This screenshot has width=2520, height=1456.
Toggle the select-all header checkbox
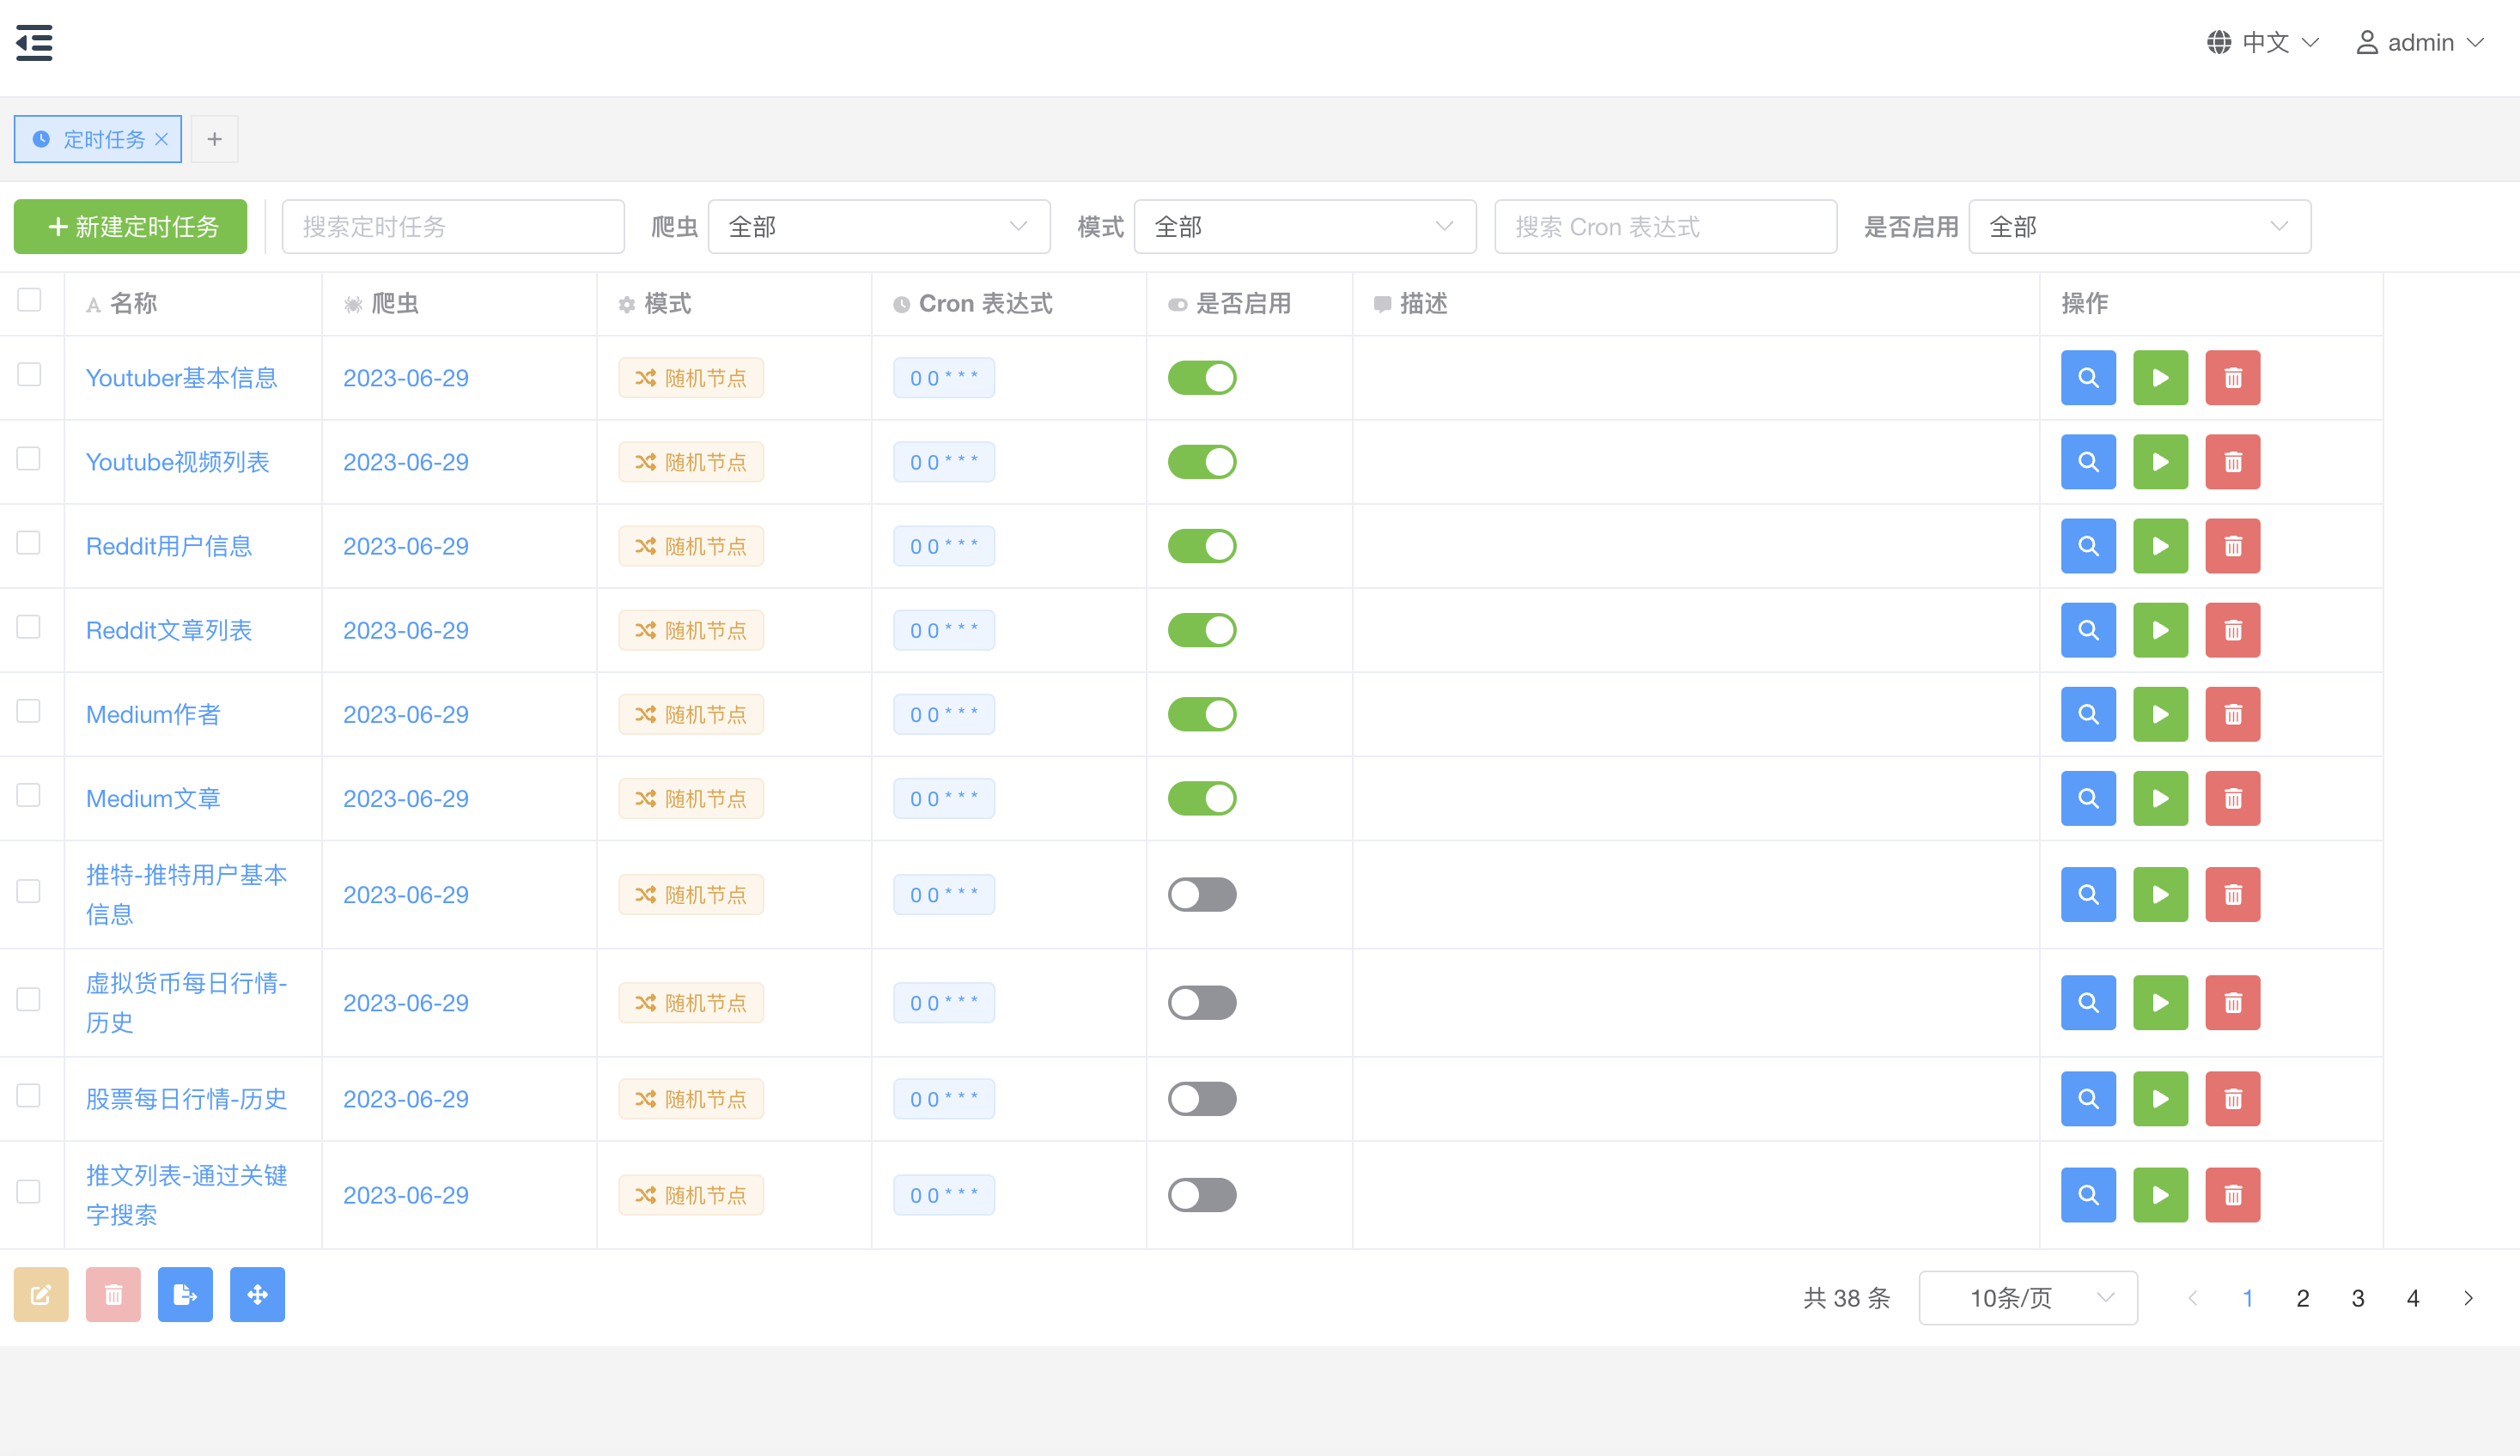coord(29,300)
